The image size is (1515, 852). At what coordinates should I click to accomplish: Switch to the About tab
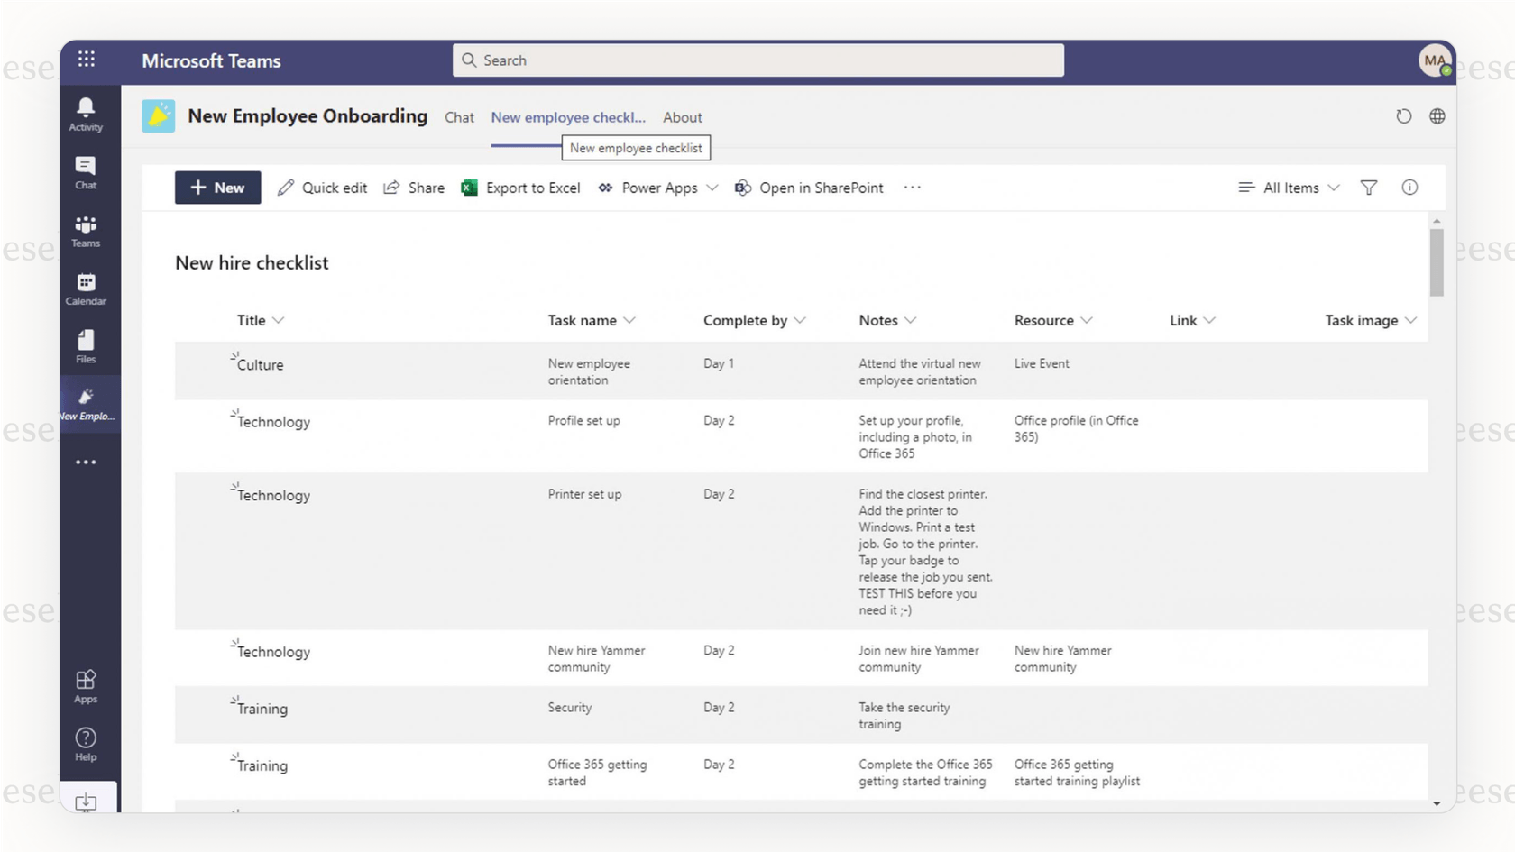(683, 117)
